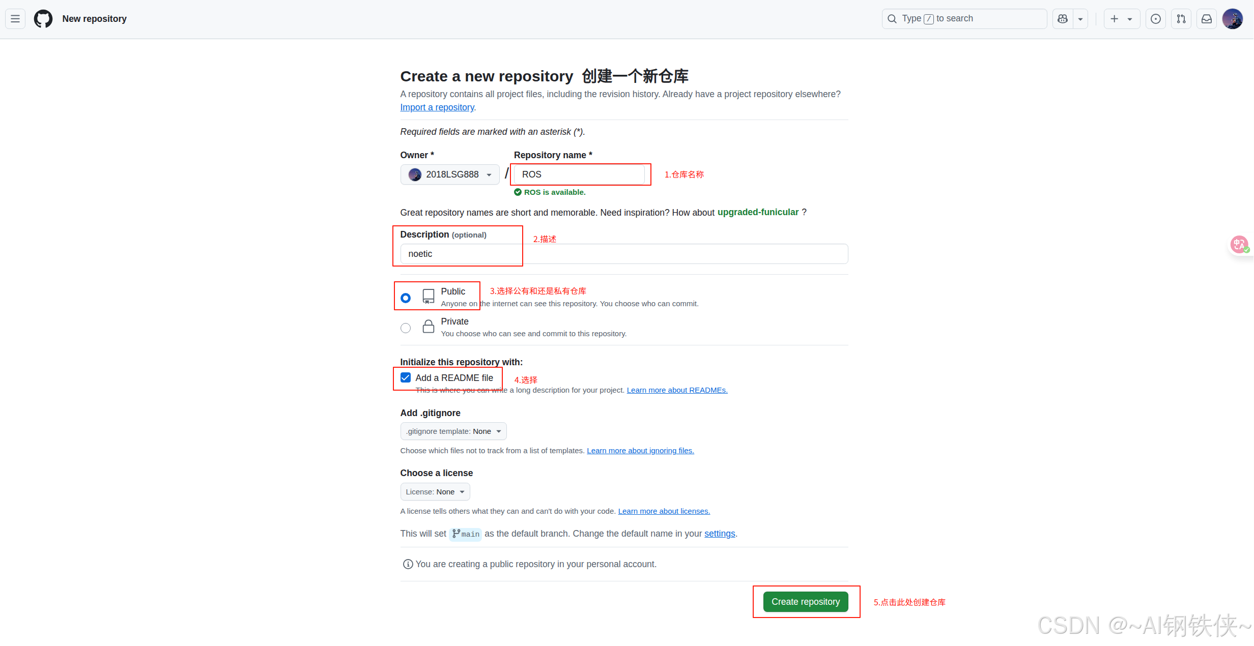Open Pull requests icon in header
Viewport: 1254px width, 646px height.
(1181, 19)
